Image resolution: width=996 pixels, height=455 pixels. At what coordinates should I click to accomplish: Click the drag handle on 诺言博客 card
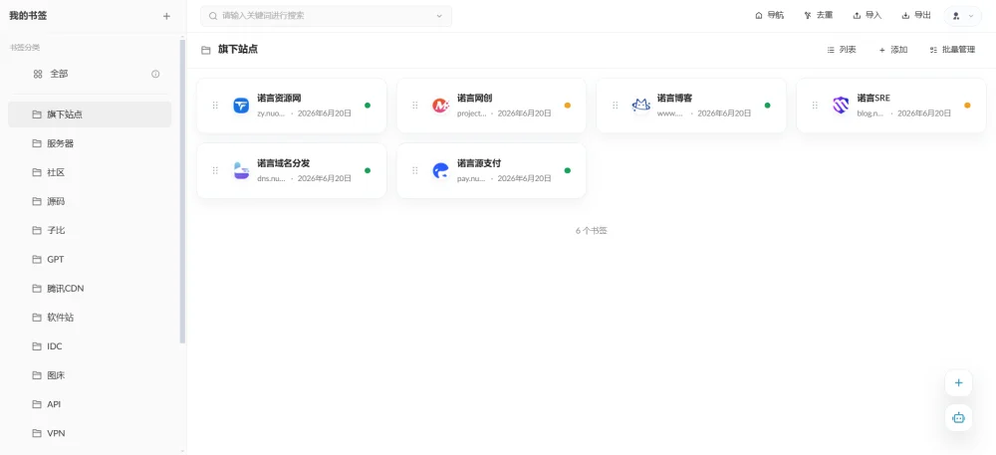(615, 106)
